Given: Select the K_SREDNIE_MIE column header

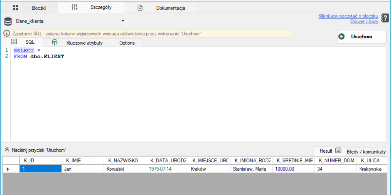Looking at the screenshot, I should click(294, 160).
